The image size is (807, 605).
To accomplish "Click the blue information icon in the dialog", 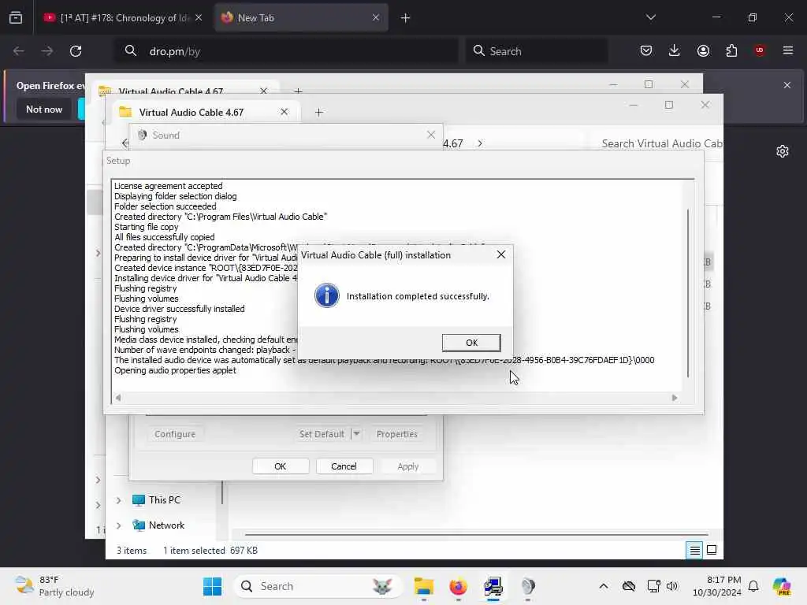I will (x=327, y=296).
